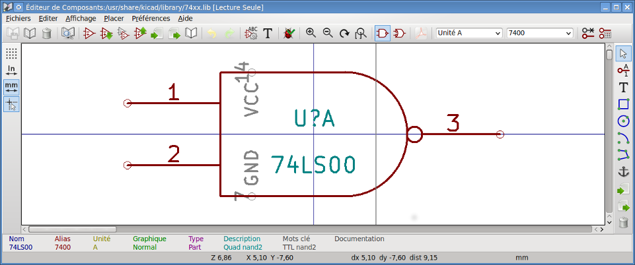Viewport: 635px width, 265px height.
Task: Select delete item tool in right toolbar
Action: point(624,222)
